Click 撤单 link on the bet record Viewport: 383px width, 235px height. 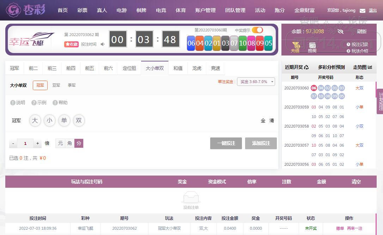click(x=340, y=228)
